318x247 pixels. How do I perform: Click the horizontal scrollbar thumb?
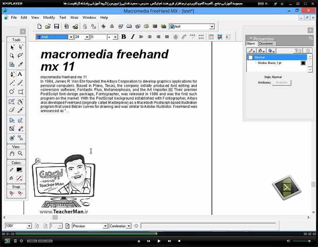[x=55, y=218]
